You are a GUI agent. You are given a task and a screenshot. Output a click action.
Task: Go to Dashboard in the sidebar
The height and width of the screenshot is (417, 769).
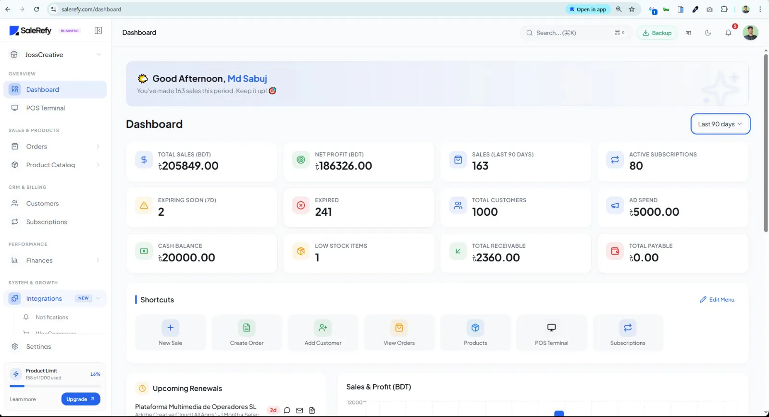[x=55, y=89]
